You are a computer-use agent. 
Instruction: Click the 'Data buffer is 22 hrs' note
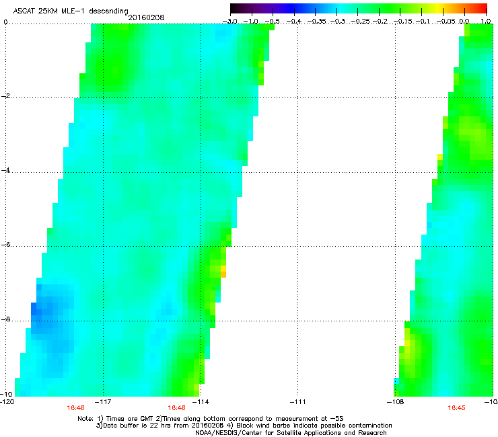tap(244, 426)
